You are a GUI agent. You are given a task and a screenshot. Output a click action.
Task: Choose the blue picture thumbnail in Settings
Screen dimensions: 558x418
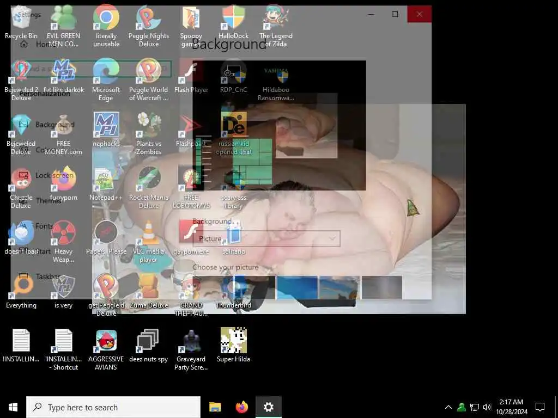[x=297, y=287]
